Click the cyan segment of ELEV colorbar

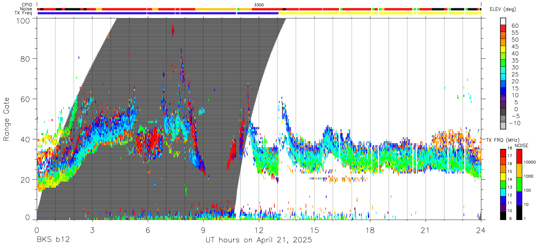click(503, 77)
